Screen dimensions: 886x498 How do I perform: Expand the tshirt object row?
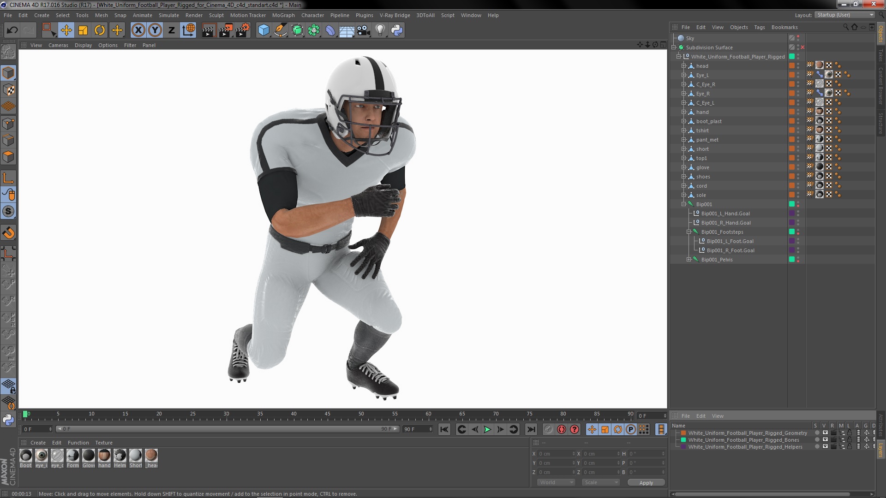[x=684, y=130]
